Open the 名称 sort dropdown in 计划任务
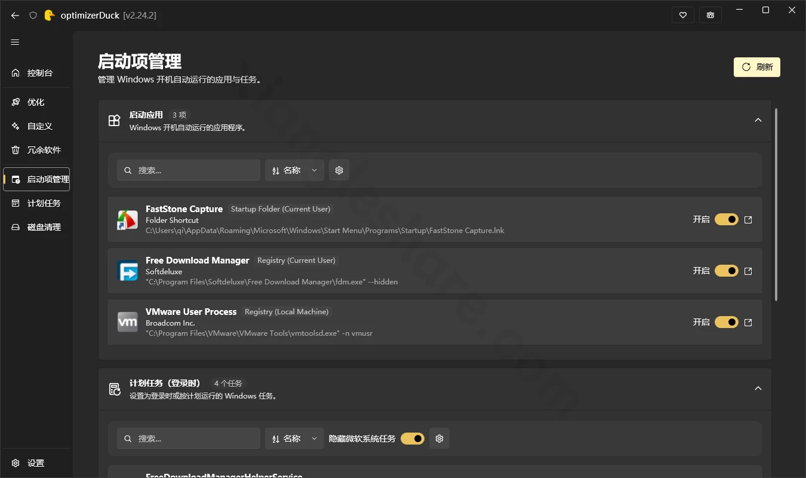806x478 pixels. [295, 439]
